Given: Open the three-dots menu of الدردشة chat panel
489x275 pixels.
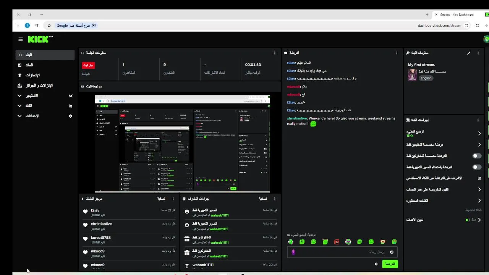Looking at the screenshot, I should [x=397, y=53].
